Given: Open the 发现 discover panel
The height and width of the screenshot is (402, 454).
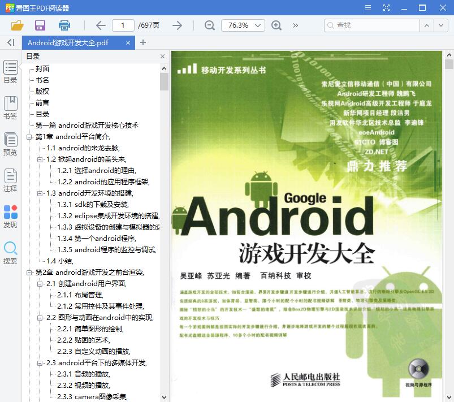Looking at the screenshot, I should (10, 214).
